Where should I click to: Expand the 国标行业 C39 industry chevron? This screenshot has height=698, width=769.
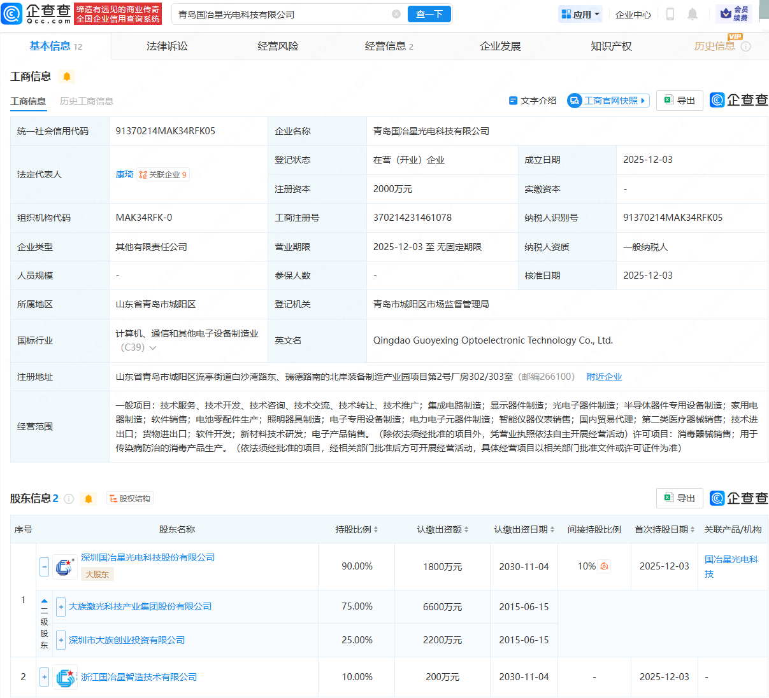coord(153,348)
